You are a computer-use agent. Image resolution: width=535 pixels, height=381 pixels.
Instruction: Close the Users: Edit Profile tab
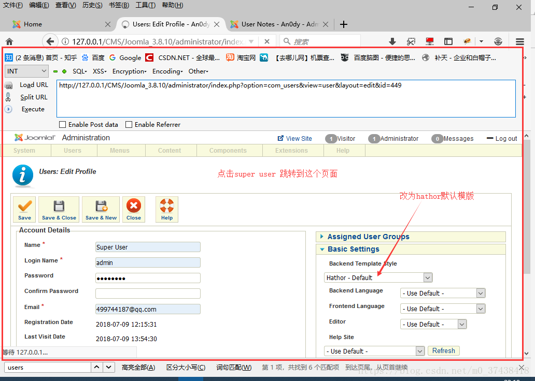click(x=217, y=24)
